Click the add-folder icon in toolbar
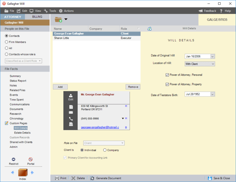Image resolution: width=236 pixels, height=182 pixels. (59, 20)
